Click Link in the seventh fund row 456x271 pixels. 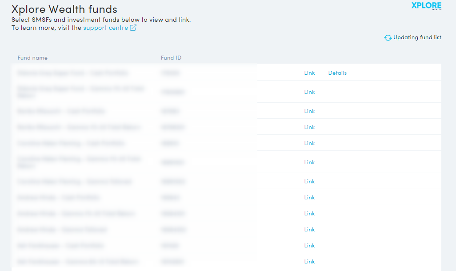[x=309, y=182]
